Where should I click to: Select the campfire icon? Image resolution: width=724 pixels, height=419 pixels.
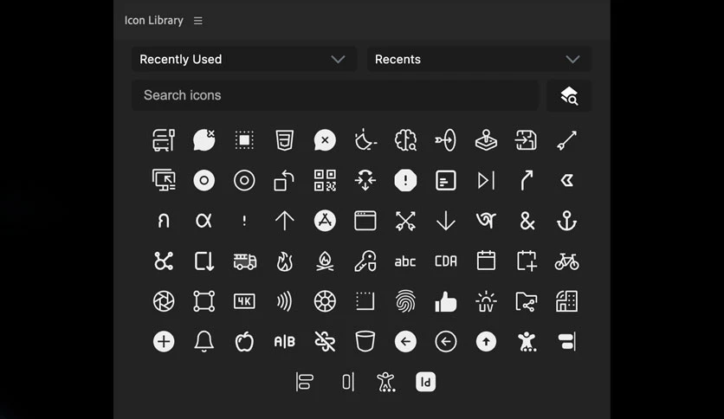point(325,261)
